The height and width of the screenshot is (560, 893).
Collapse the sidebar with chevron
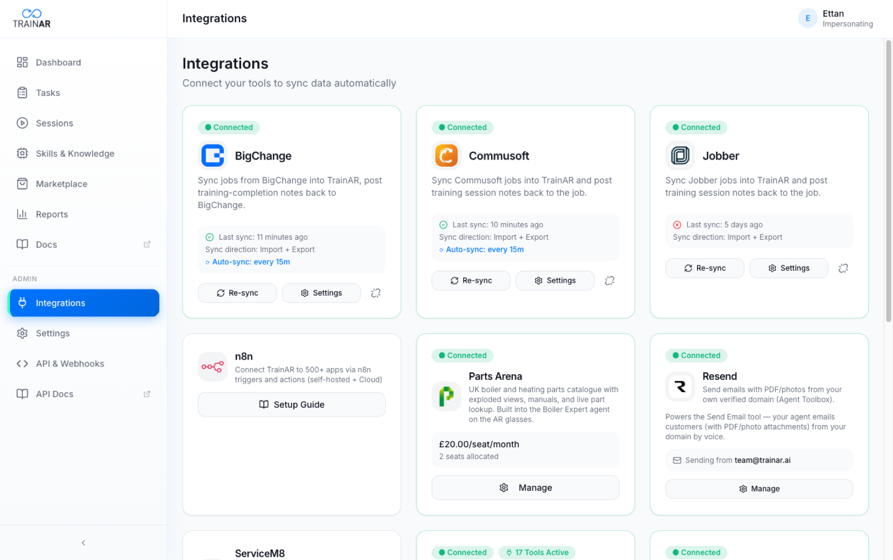coord(83,543)
